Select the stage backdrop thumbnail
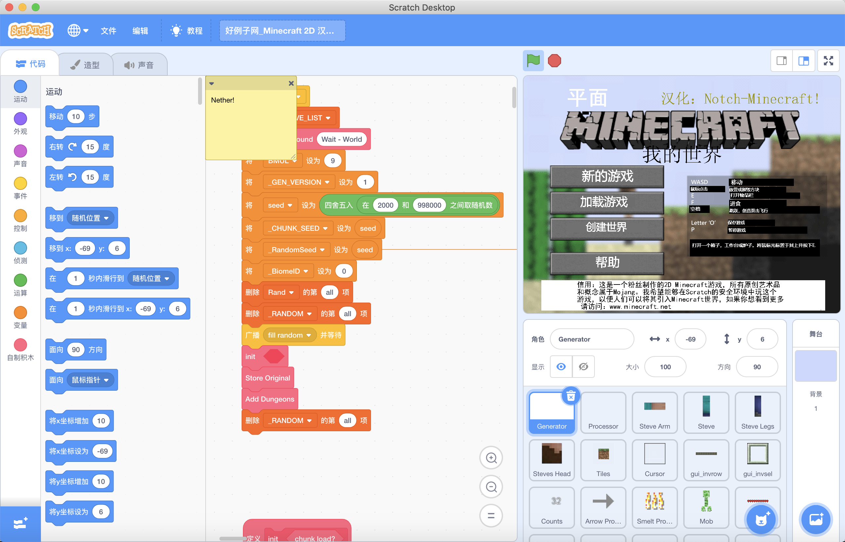Image resolution: width=845 pixels, height=542 pixels. tap(815, 366)
